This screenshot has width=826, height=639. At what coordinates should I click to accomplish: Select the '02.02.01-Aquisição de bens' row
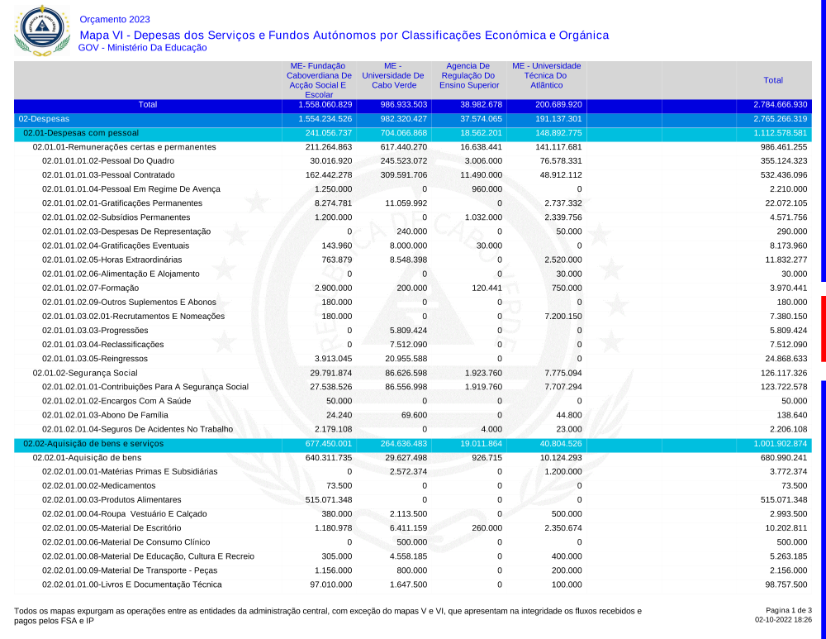pyautogui.click(x=87, y=457)
